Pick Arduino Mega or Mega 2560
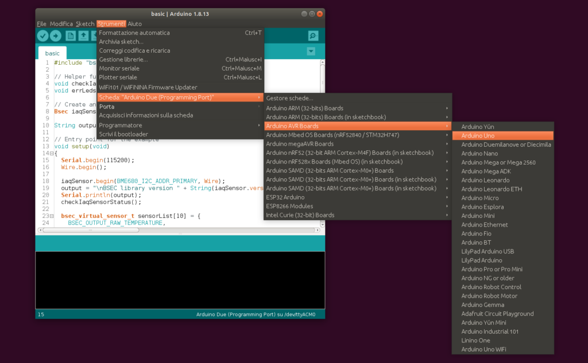This screenshot has width=588, height=363. tap(503, 163)
